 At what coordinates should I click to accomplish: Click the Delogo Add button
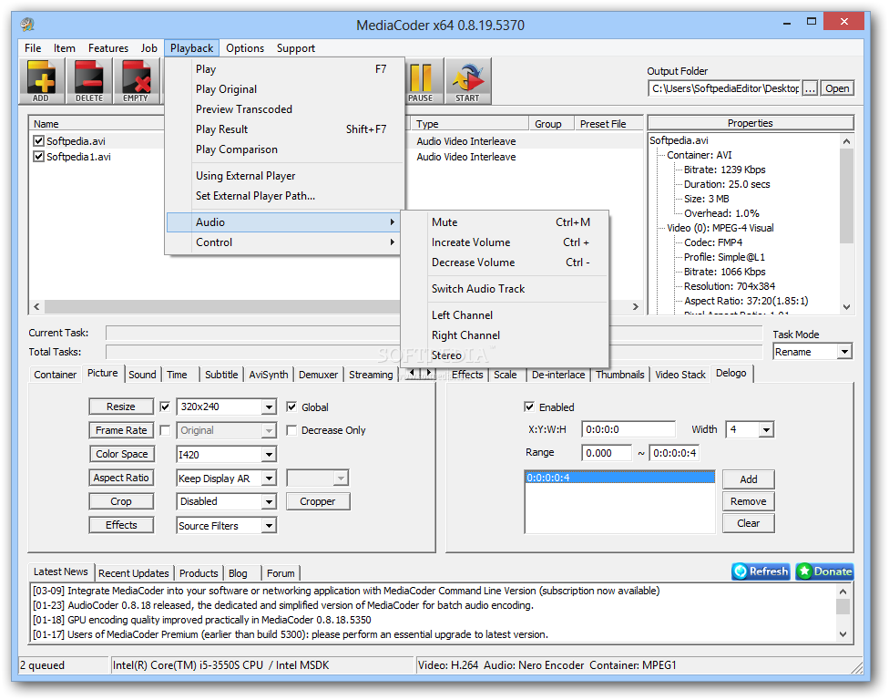749,479
